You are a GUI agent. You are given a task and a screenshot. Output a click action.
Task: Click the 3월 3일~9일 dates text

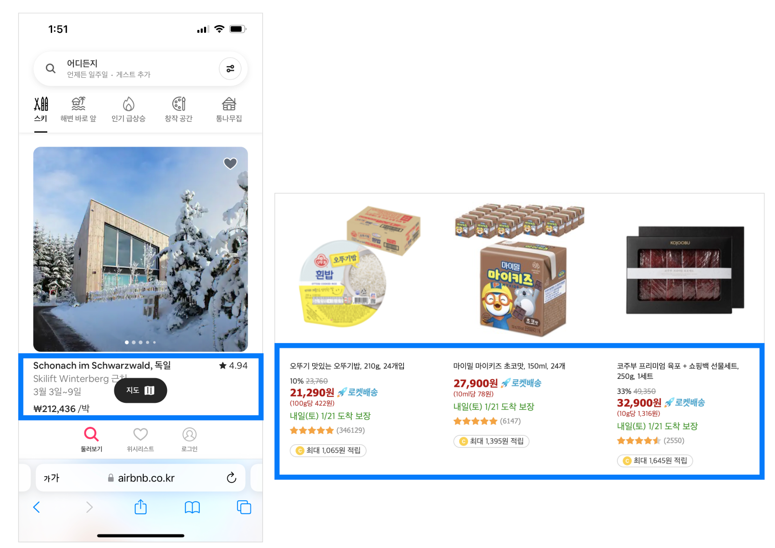click(57, 392)
